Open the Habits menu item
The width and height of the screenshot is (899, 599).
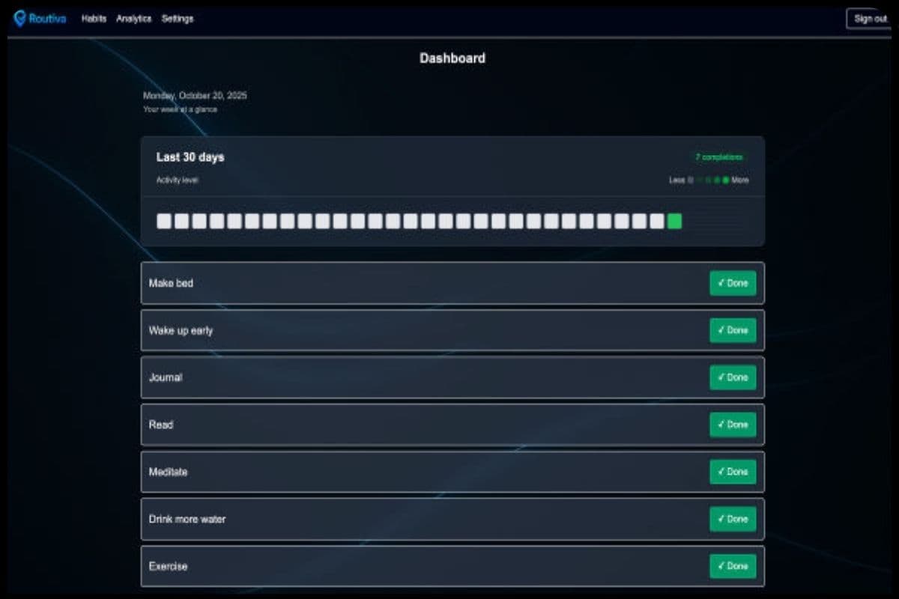[94, 19]
